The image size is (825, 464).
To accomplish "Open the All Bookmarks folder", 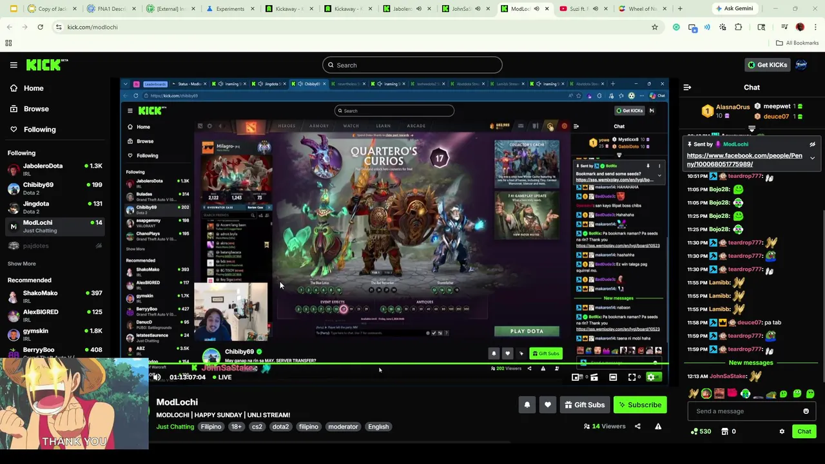I will click(x=797, y=43).
